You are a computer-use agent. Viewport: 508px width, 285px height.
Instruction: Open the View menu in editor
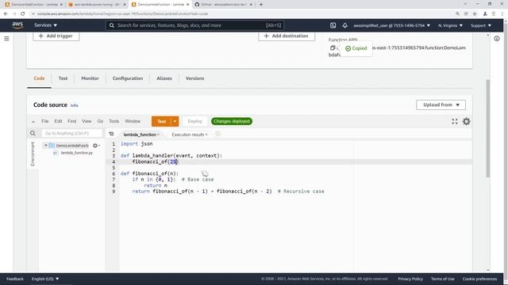tap(87, 121)
